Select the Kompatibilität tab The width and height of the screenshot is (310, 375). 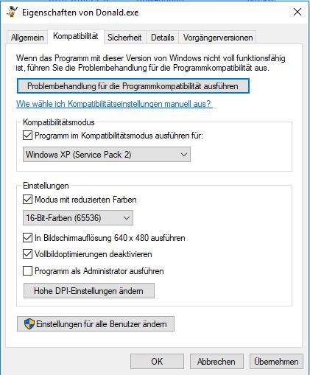click(x=76, y=36)
